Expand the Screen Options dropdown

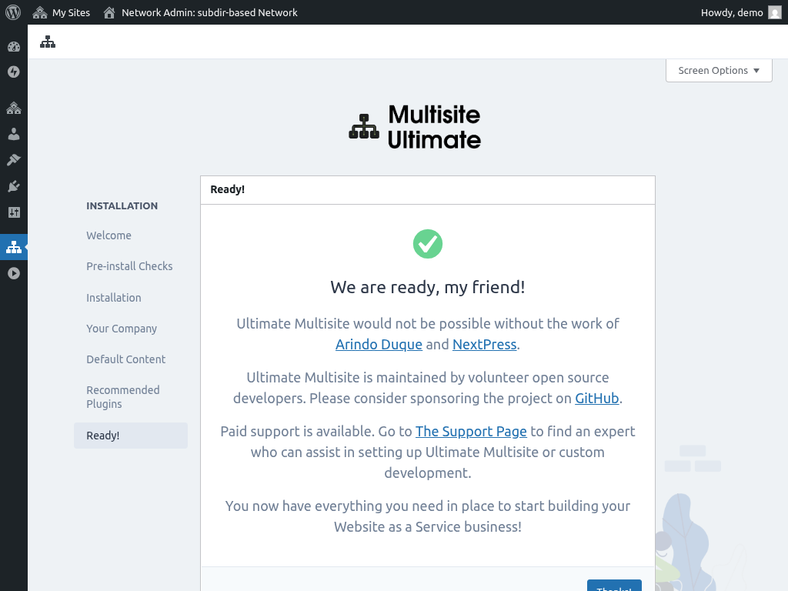[x=719, y=70]
